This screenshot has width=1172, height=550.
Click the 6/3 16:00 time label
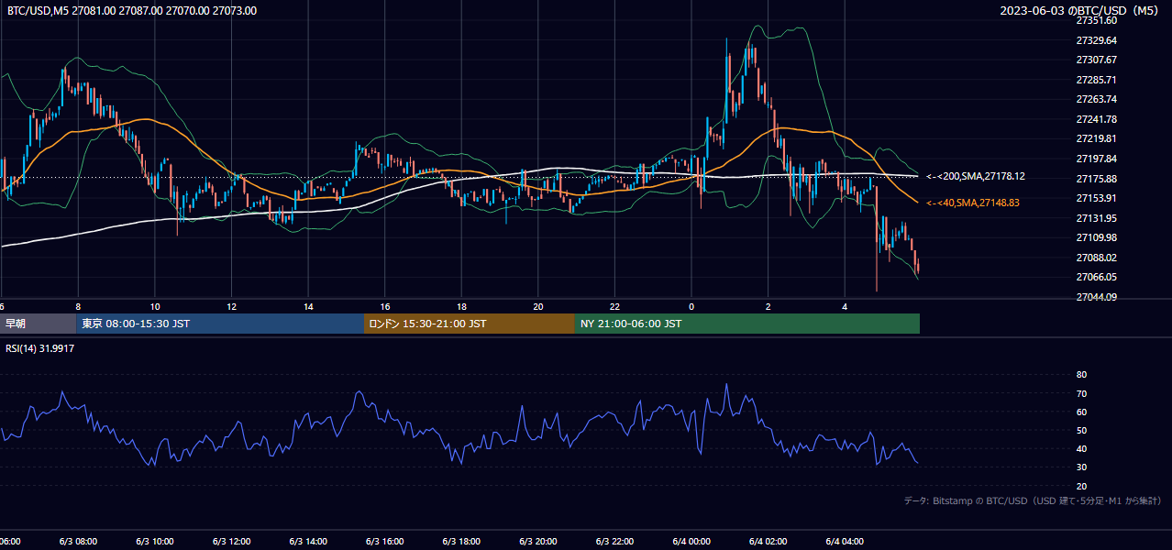tap(385, 542)
